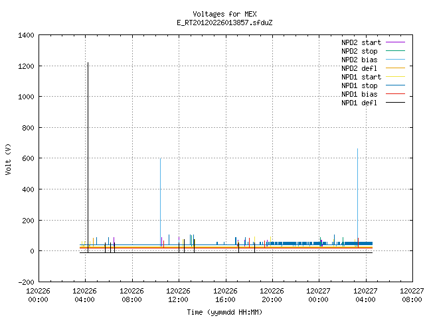The width and height of the screenshot is (425, 318).
Task: Click the "NPD1 stop" legend label
Action: [x=359, y=85]
